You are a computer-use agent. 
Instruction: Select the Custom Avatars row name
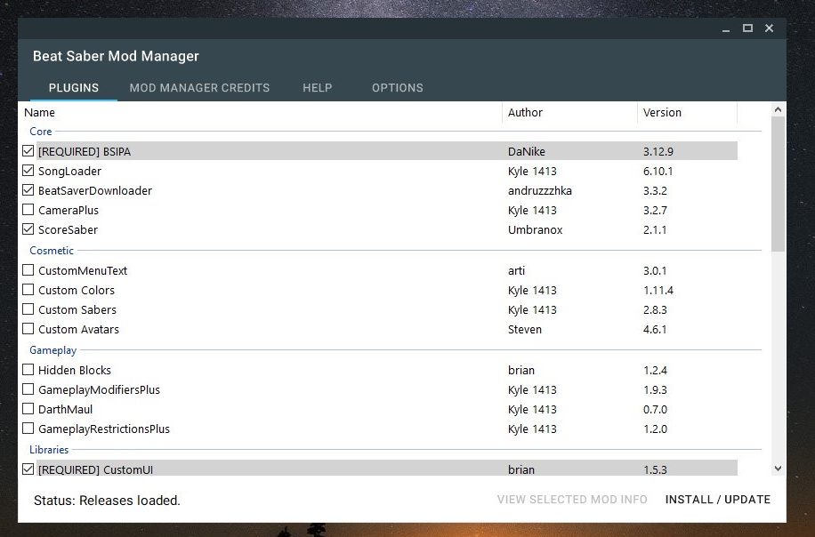tap(78, 329)
